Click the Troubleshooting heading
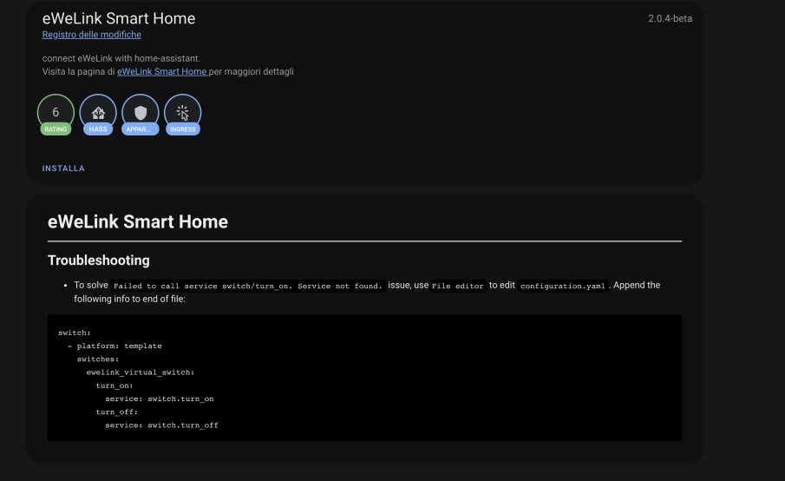Screen dimensions: 785x481 (x=99, y=260)
